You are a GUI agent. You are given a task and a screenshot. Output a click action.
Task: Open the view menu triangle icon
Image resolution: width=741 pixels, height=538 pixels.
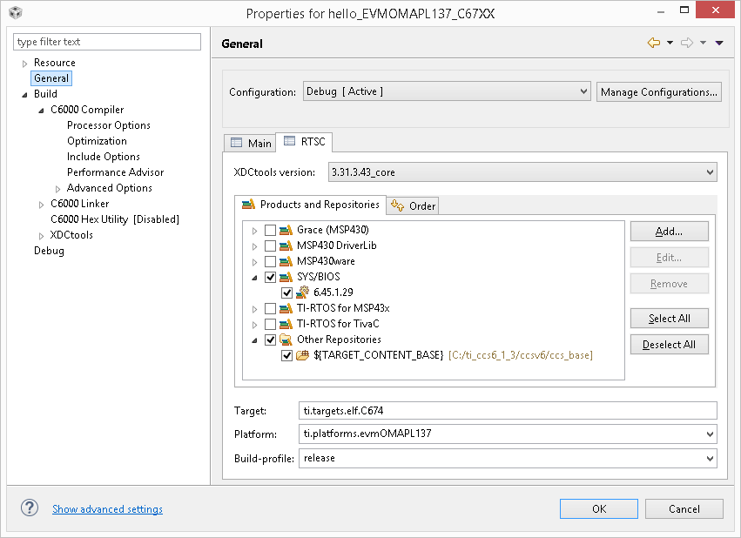[719, 43]
